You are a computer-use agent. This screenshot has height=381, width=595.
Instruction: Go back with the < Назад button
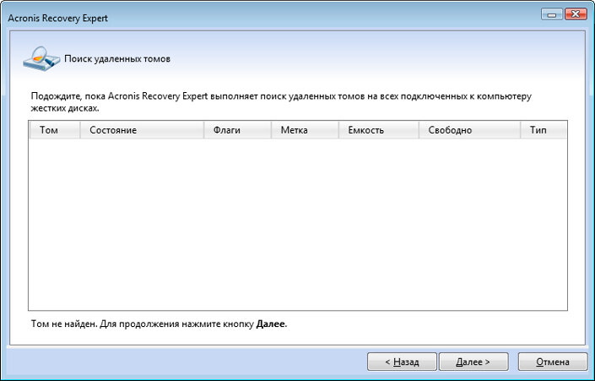pos(402,362)
